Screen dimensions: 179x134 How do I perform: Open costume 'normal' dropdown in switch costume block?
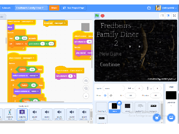34,76
